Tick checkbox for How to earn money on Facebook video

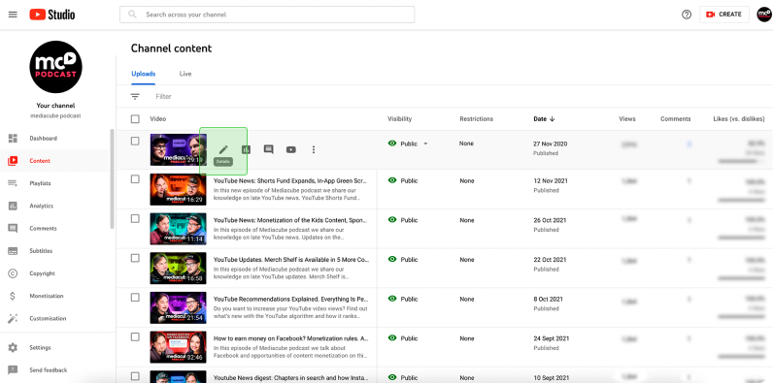click(135, 336)
